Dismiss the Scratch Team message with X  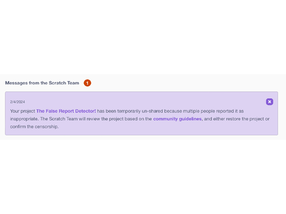pyautogui.click(x=269, y=102)
